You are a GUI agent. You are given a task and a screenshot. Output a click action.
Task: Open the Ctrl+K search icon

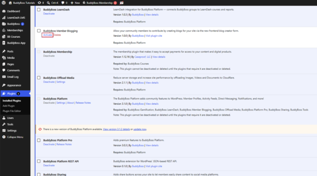pyautogui.click(x=49, y=3)
